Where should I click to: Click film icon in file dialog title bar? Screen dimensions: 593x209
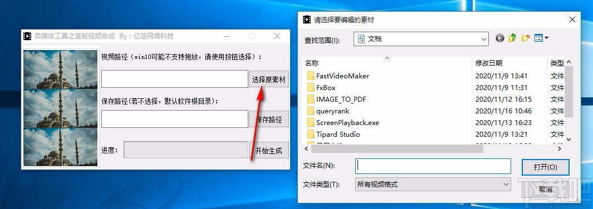tap(307, 19)
